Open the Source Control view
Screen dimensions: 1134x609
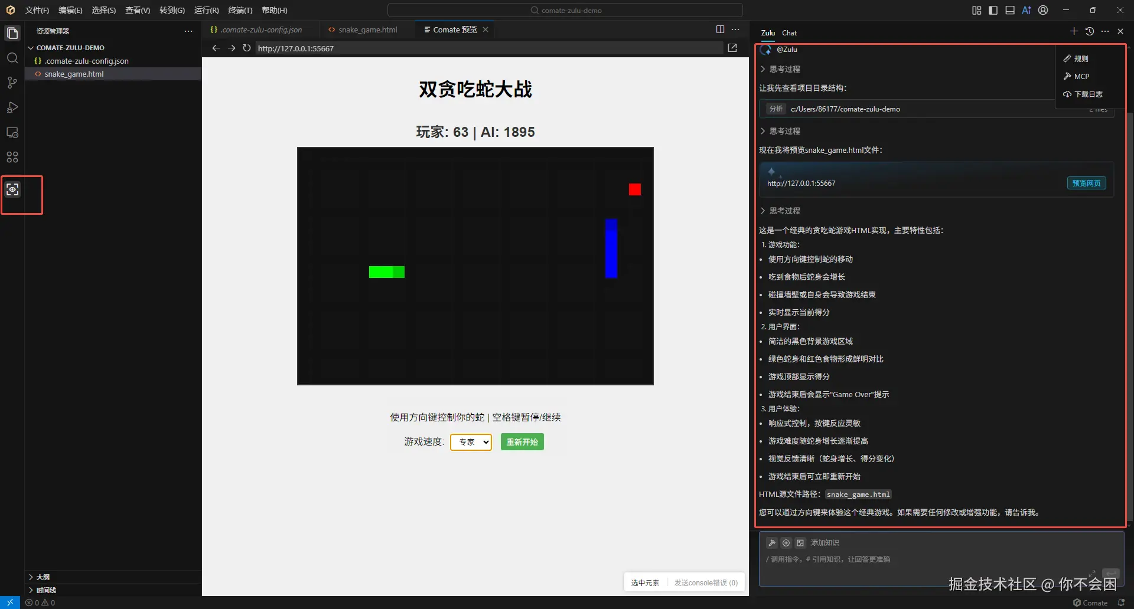(x=12, y=83)
